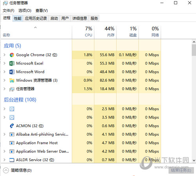Expand the Microsoft Excel process group
Viewport: 196px width, 176px height.
(4, 63)
